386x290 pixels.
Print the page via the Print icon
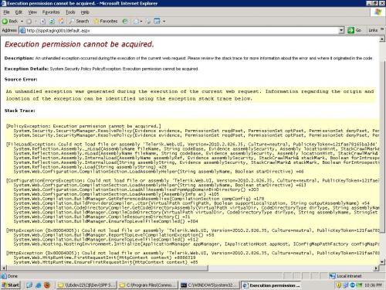click(x=148, y=21)
